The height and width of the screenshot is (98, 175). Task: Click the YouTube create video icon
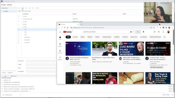[154, 32]
